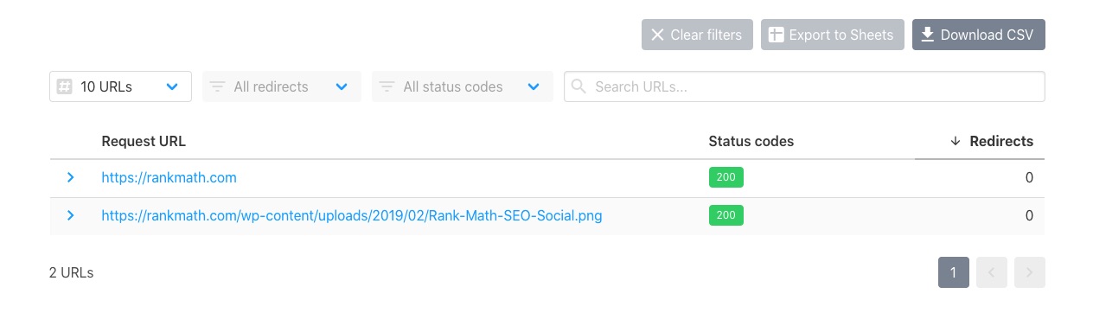Sort by the Status codes column header
Image resolution: width=1093 pixels, height=313 pixels.
point(751,141)
